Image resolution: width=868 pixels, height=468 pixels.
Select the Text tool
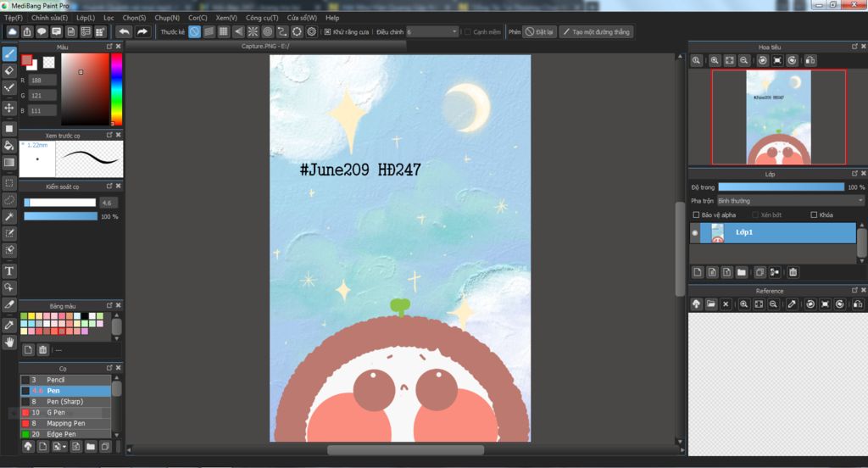pos(8,270)
